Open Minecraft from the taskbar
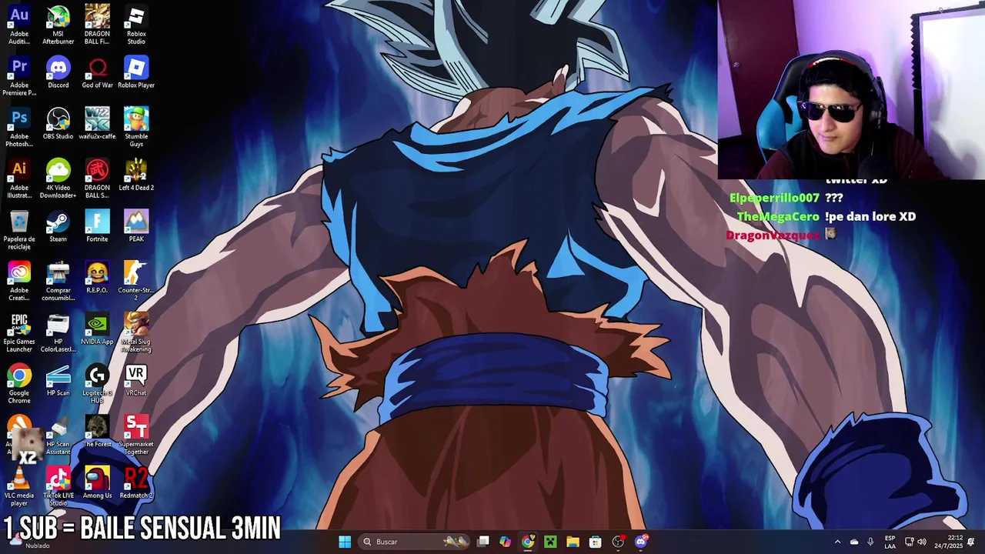 coord(550,542)
